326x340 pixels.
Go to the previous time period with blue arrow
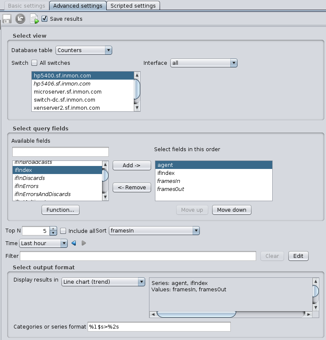tap(74, 243)
